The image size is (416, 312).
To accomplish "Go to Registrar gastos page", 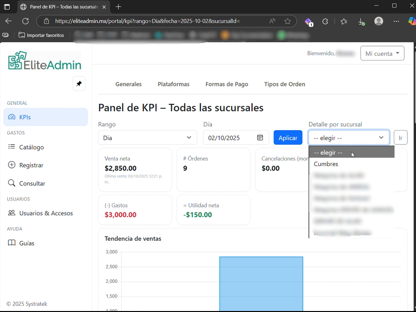I will 31,165.
